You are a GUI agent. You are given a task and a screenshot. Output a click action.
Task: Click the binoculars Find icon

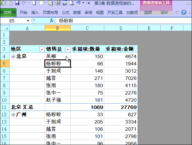(x=65, y=3)
